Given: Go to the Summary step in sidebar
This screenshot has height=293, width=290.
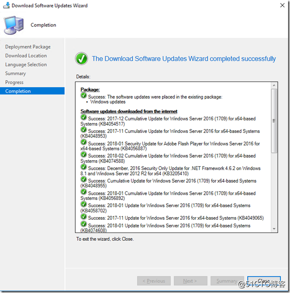Looking at the screenshot, I should [x=15, y=73].
